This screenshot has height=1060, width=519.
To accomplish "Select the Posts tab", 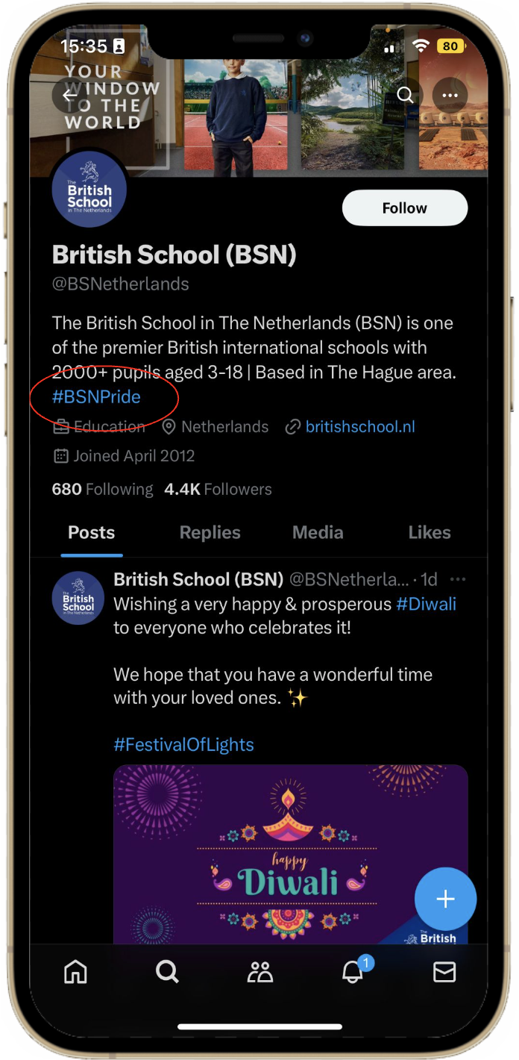I will click(x=92, y=532).
